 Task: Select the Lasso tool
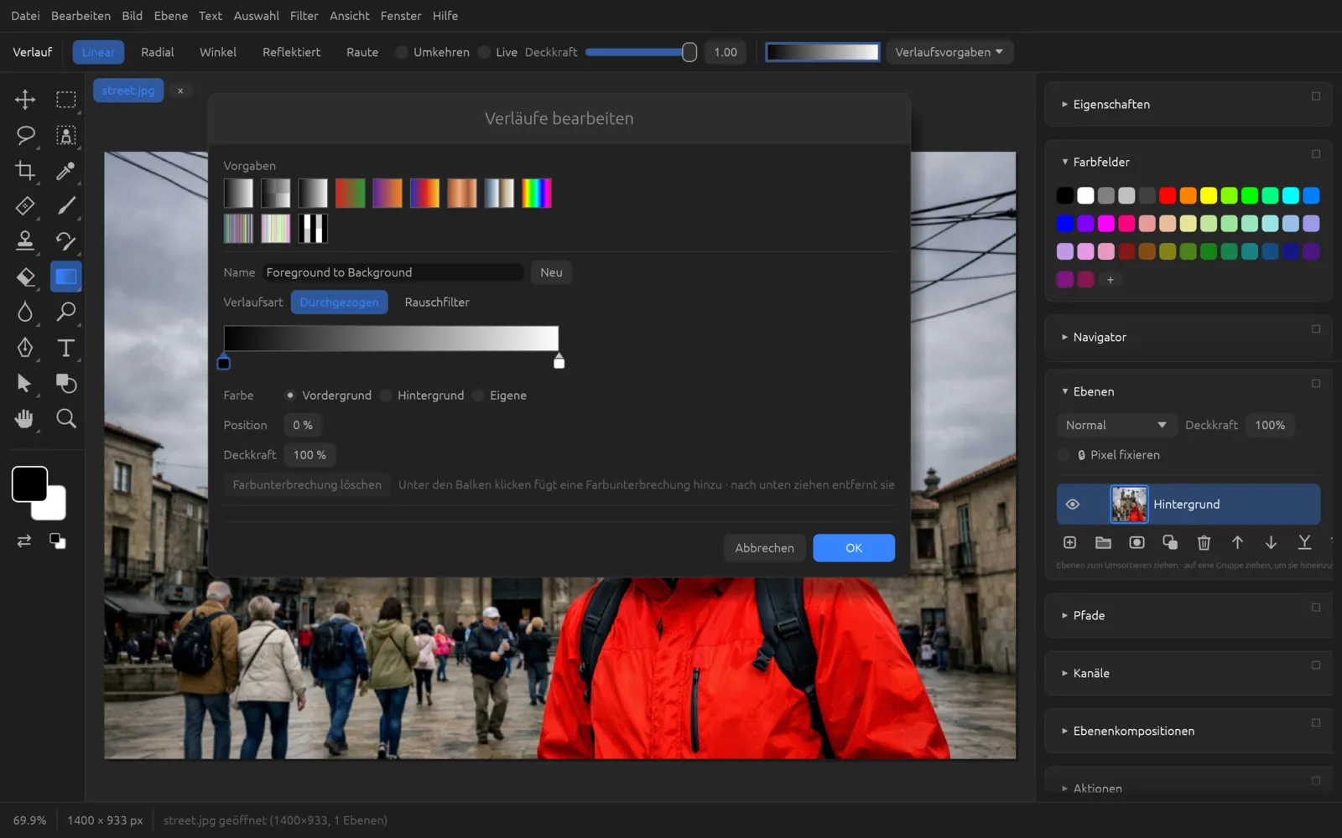coord(25,135)
